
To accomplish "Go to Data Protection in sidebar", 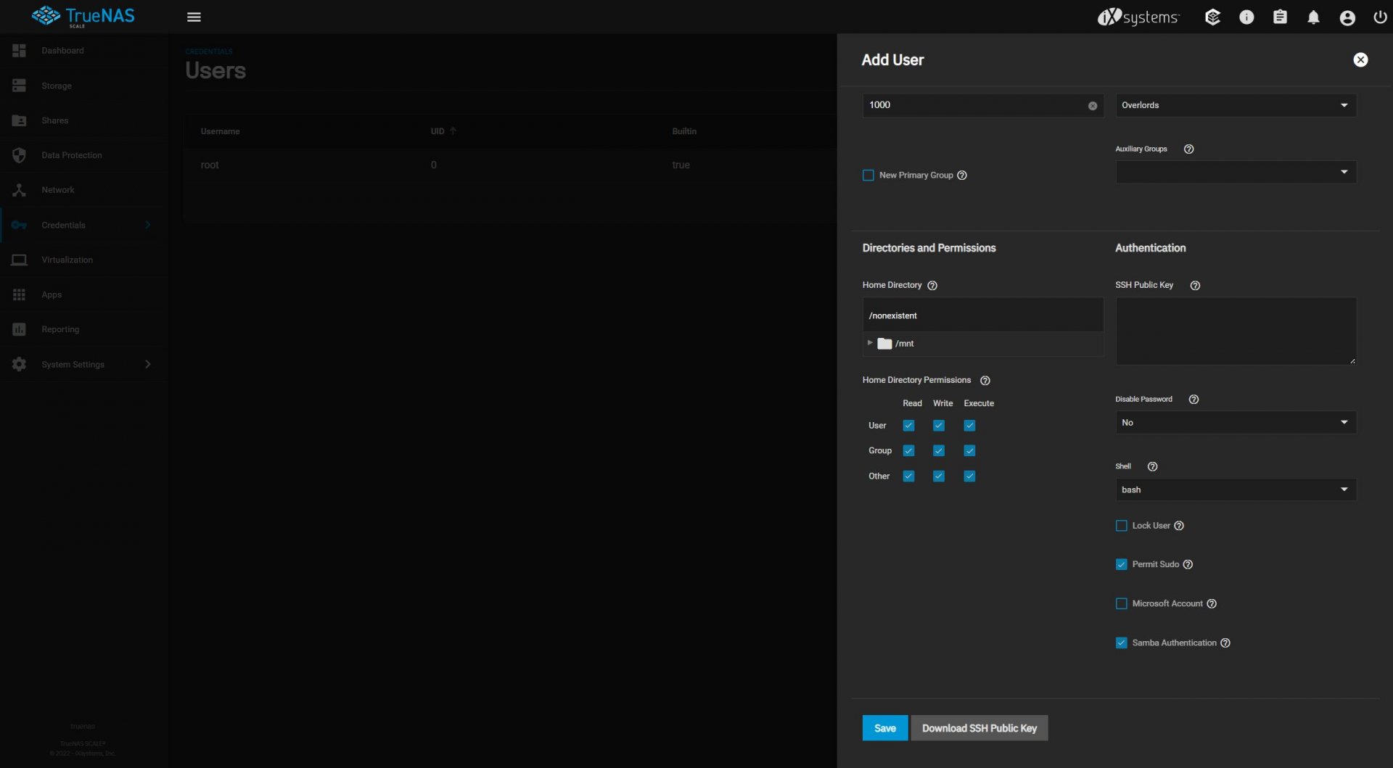I will [x=71, y=155].
